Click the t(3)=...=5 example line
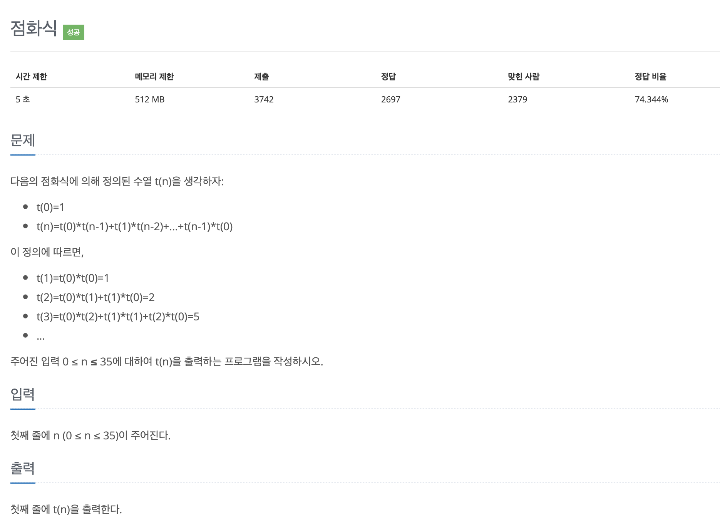The width and height of the screenshot is (720, 526). coord(118,317)
